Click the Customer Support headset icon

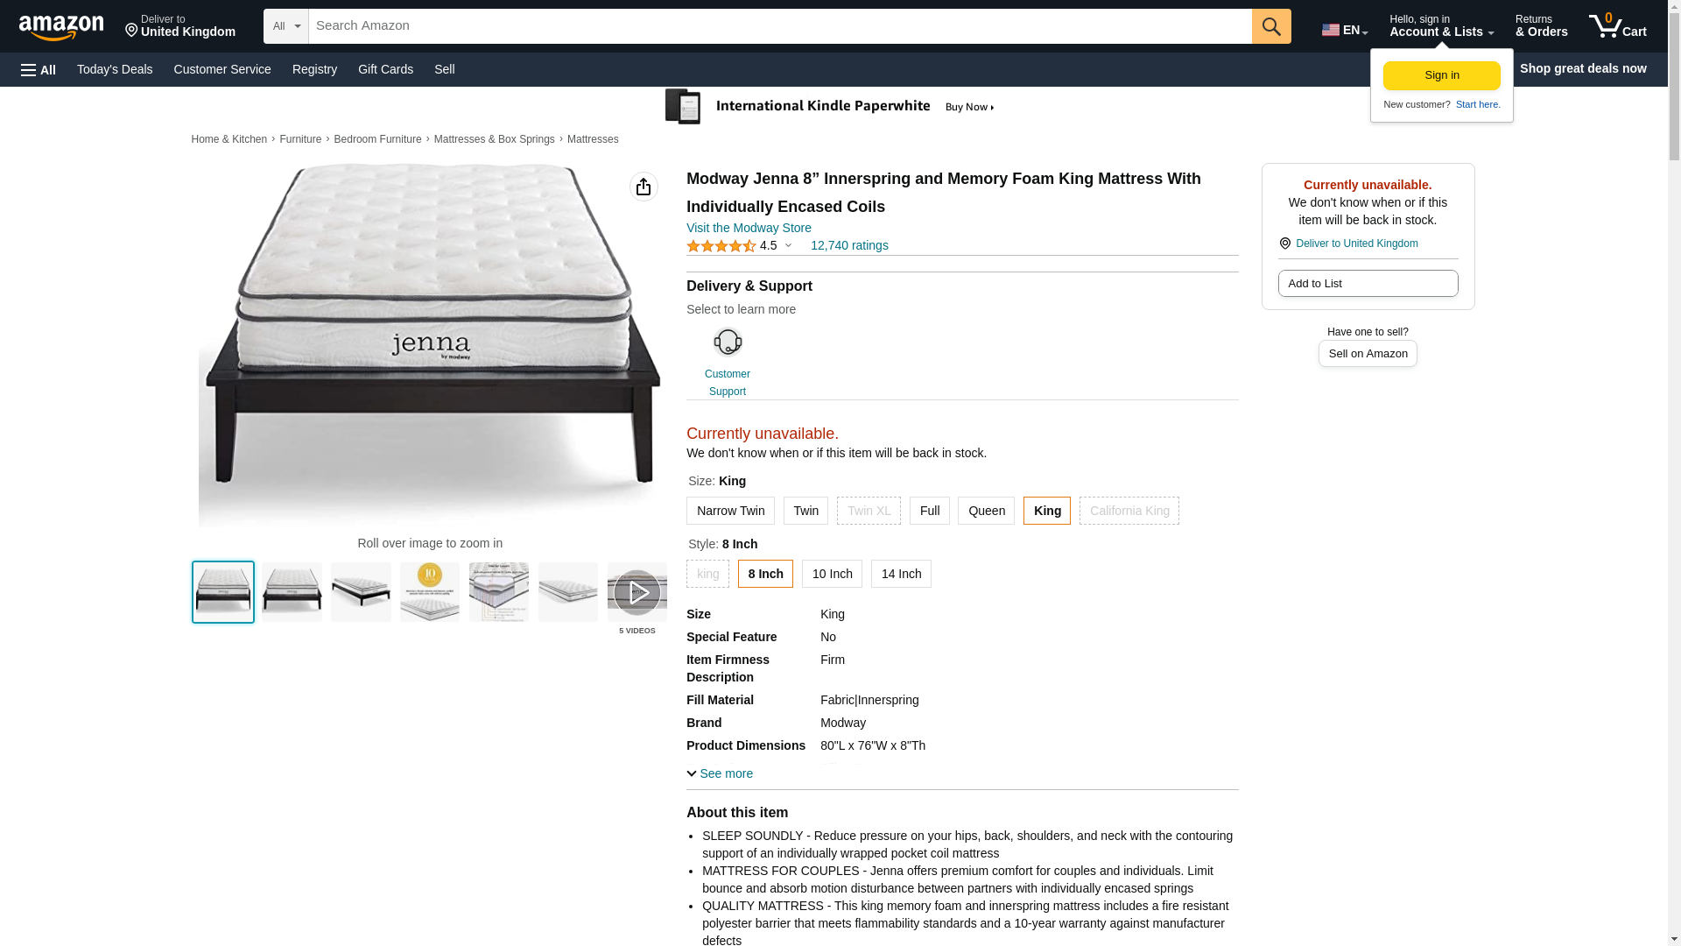(x=727, y=342)
